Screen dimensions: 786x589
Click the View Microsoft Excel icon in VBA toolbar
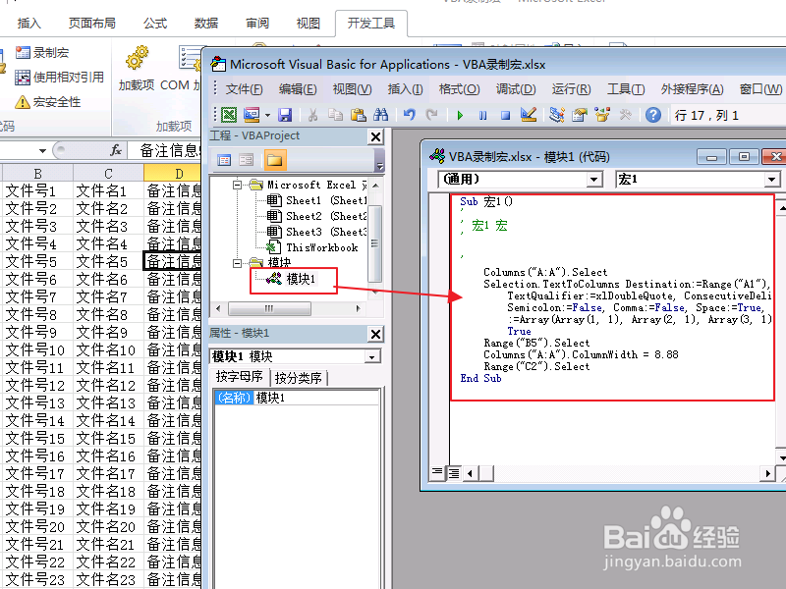(229, 115)
